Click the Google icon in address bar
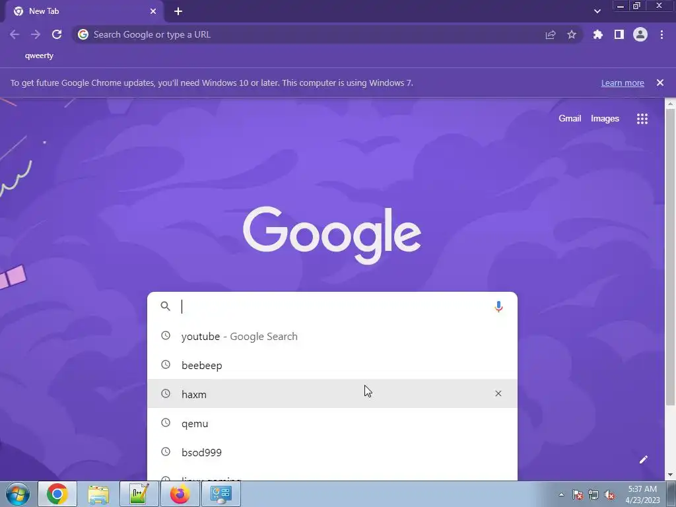 (x=83, y=34)
